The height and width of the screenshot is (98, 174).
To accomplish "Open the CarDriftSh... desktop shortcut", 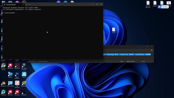I will click(24, 93).
